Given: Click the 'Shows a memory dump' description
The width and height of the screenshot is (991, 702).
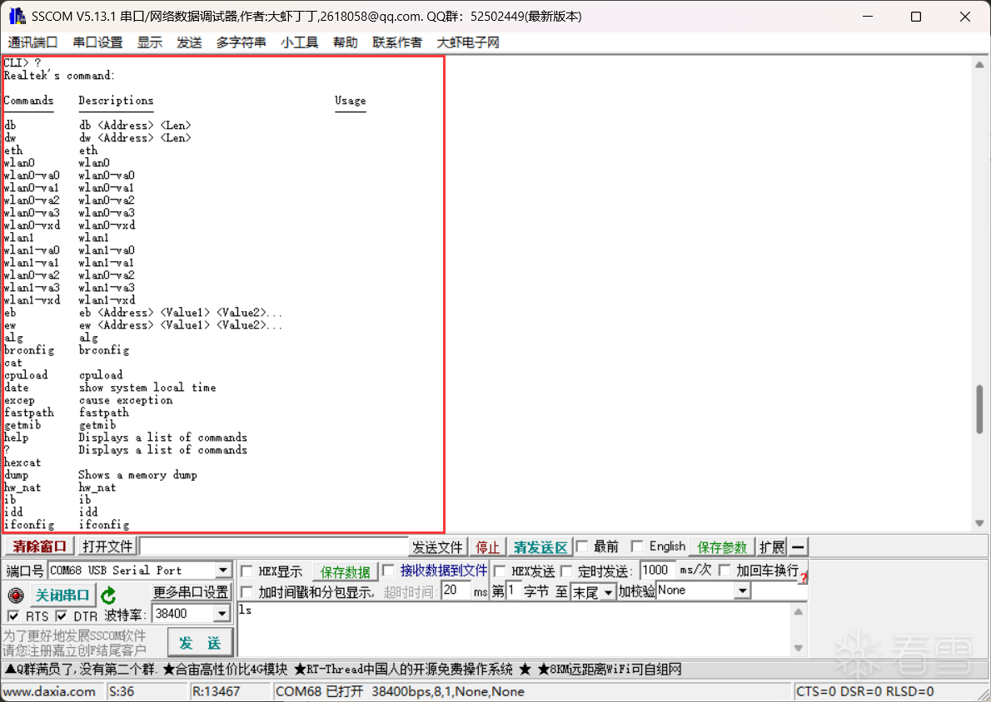Looking at the screenshot, I should 137,475.
